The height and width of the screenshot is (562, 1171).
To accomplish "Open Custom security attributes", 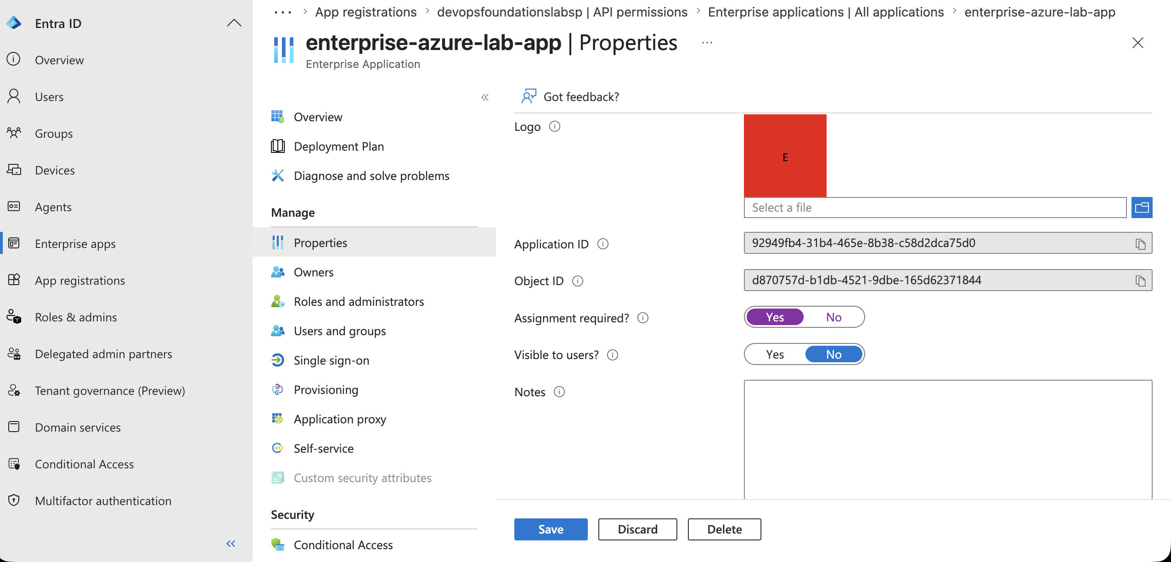I will 362,478.
